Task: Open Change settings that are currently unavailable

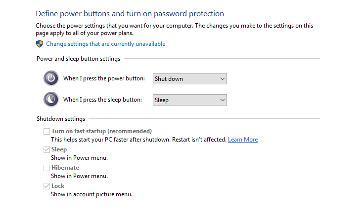Action: click(x=105, y=44)
